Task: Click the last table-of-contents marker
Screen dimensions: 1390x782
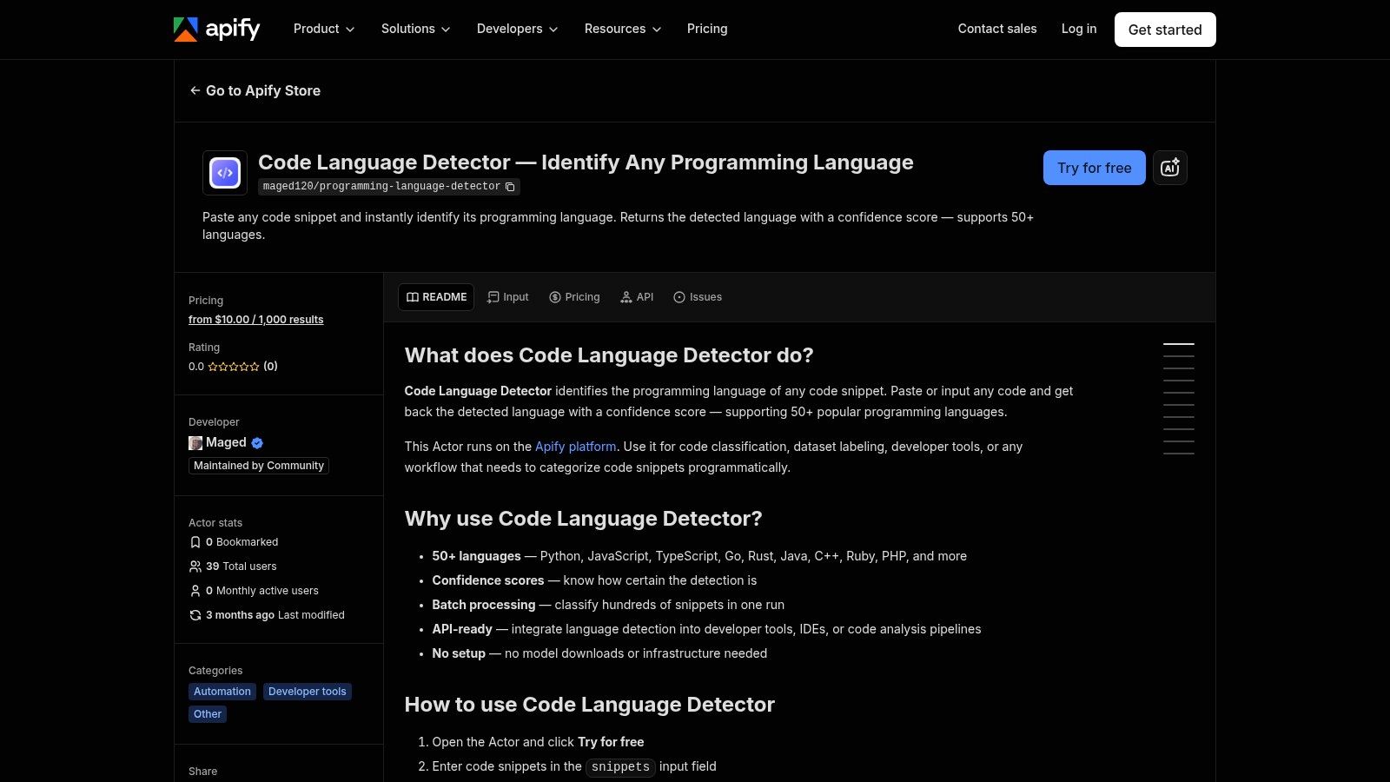Action: coord(1179,454)
